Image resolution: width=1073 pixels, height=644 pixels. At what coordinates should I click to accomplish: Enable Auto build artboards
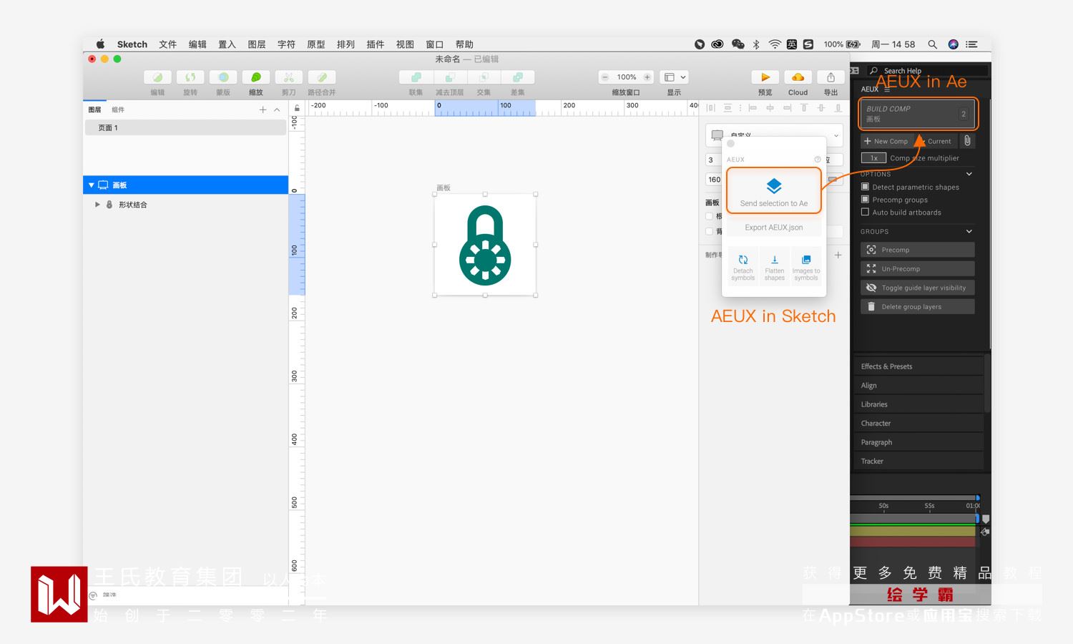point(865,213)
